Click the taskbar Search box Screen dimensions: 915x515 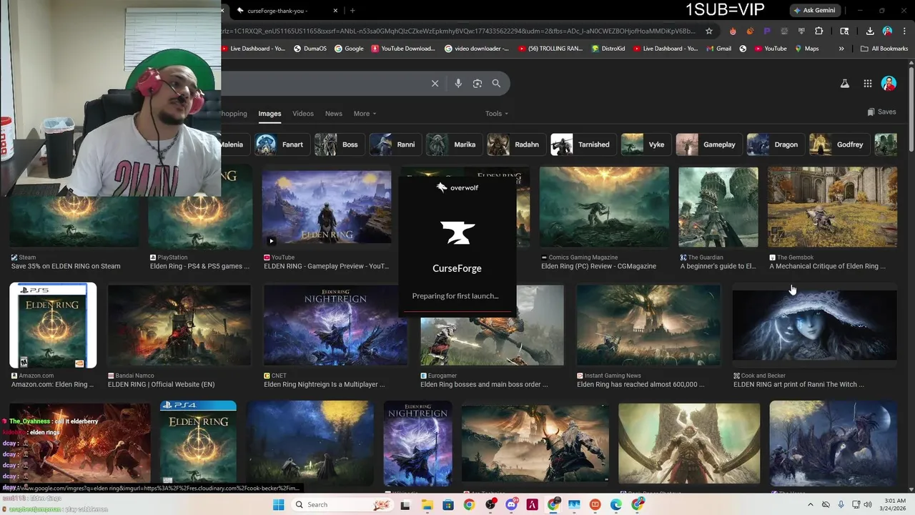pyautogui.click(x=342, y=505)
